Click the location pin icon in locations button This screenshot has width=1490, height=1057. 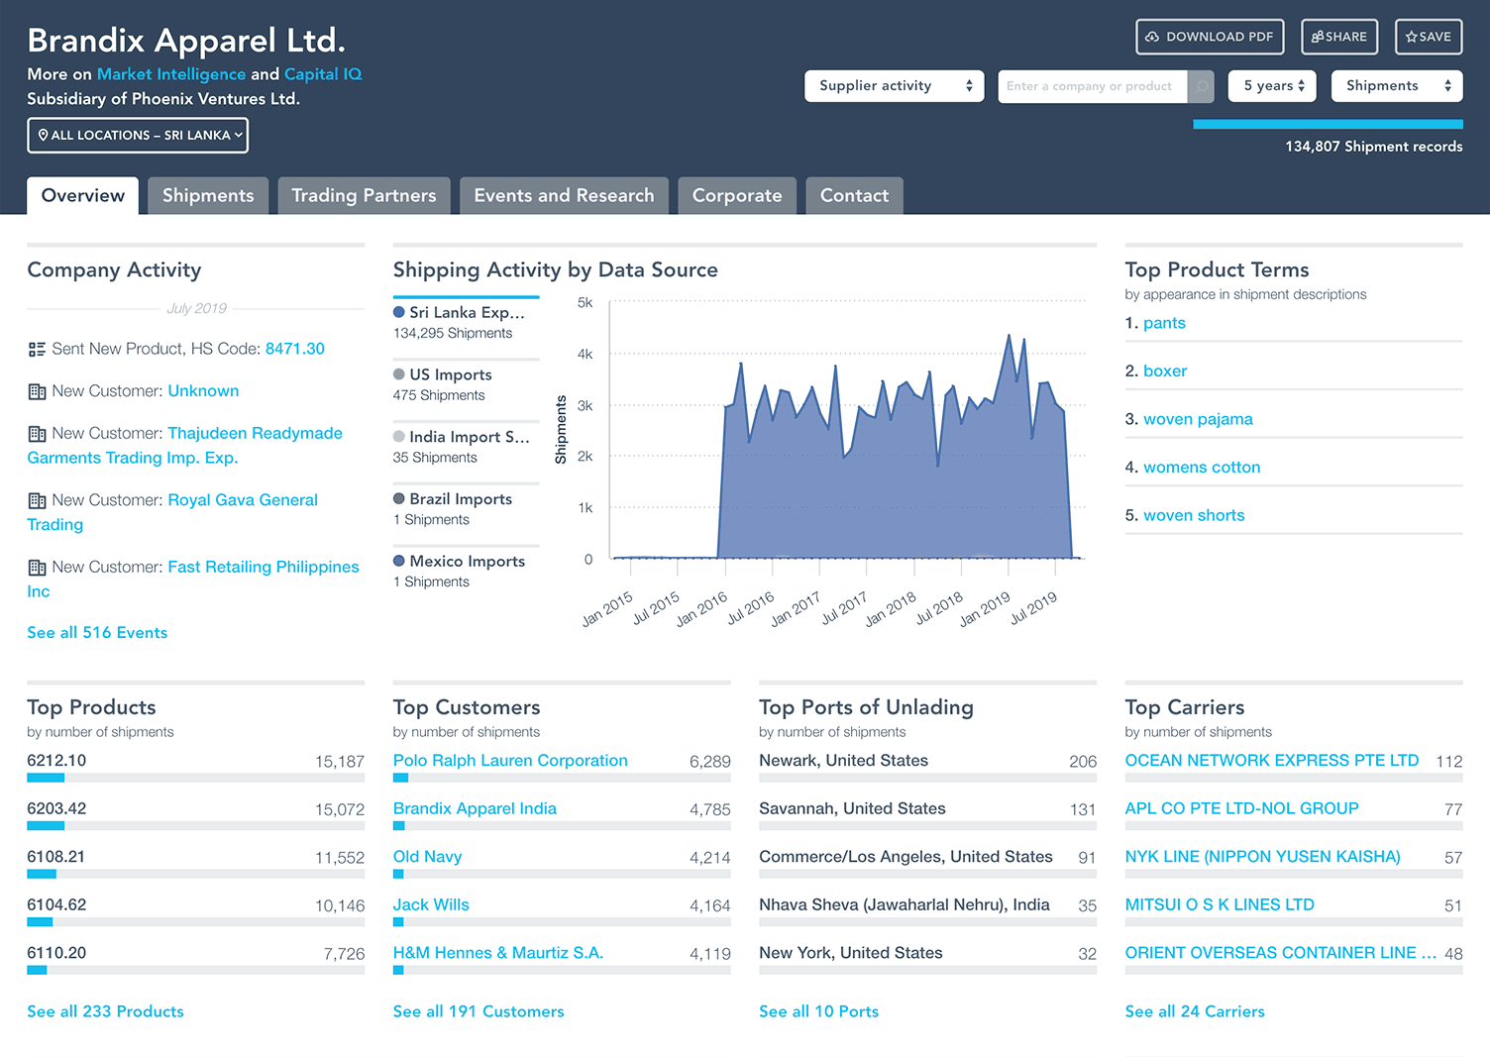click(x=43, y=135)
